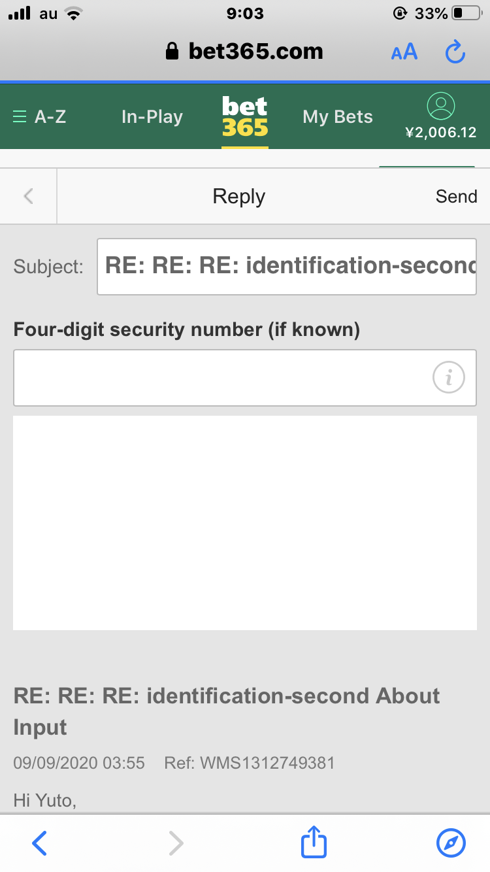Open the A-Z hamburger menu
Viewport: 490px width, 872px height.
[40, 117]
